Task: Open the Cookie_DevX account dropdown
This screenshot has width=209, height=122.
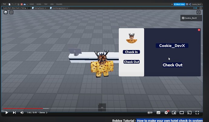Action: 197,4
